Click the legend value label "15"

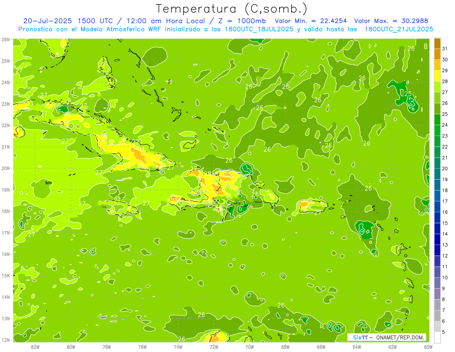coord(445,223)
